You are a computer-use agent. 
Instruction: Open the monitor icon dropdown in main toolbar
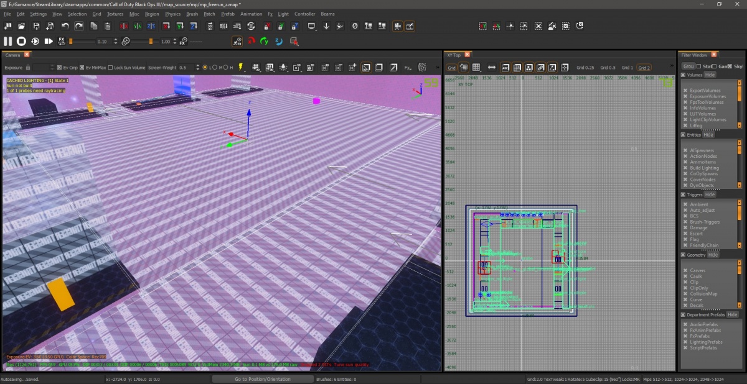pyautogui.click(x=312, y=26)
